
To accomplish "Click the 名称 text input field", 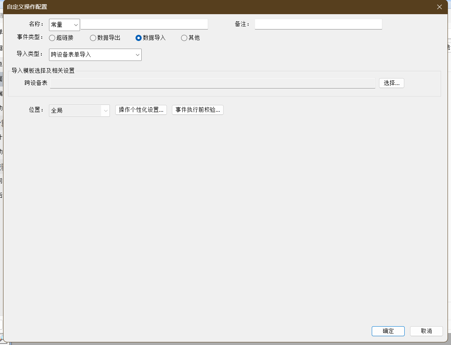I will (144, 25).
